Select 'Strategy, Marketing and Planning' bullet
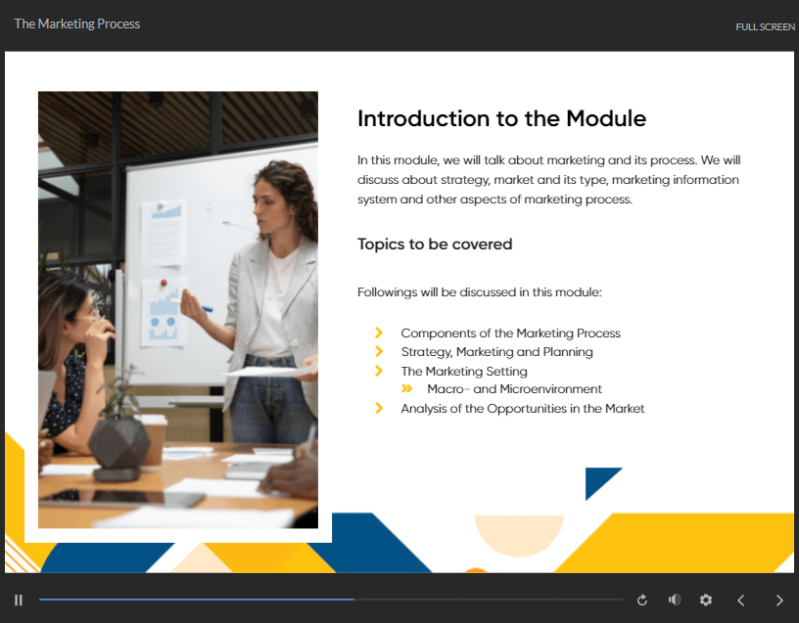 point(496,352)
